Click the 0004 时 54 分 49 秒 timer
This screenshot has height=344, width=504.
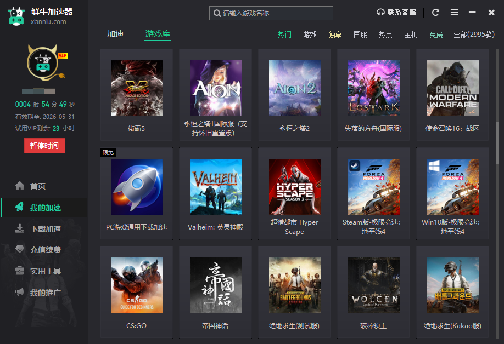[x=44, y=104]
